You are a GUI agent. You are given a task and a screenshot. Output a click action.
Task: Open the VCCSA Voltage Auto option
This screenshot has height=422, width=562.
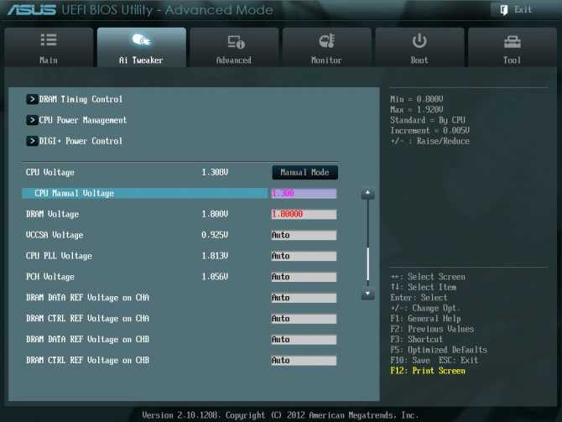pyautogui.click(x=304, y=235)
